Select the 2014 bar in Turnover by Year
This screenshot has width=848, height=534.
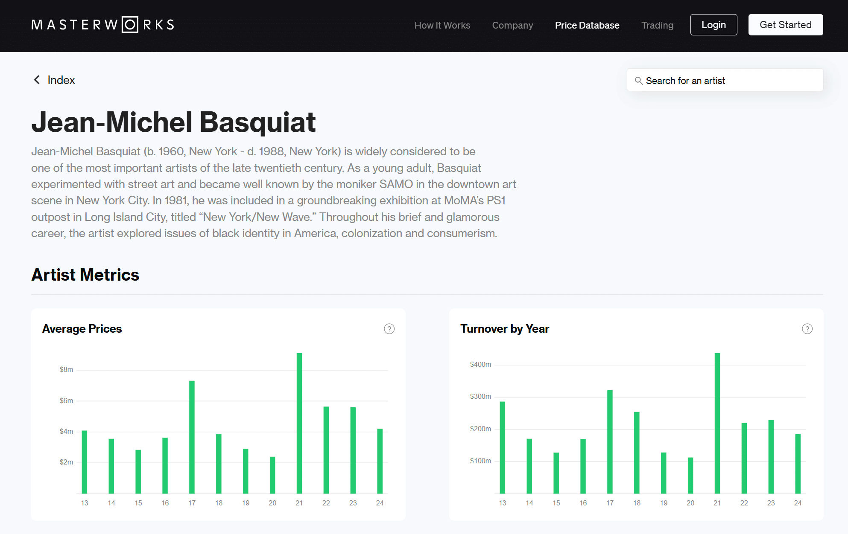pyautogui.click(x=529, y=466)
